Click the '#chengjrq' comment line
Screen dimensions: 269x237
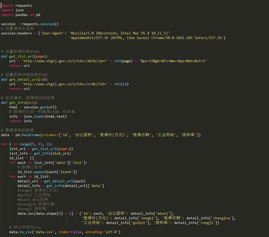(x=36, y=204)
